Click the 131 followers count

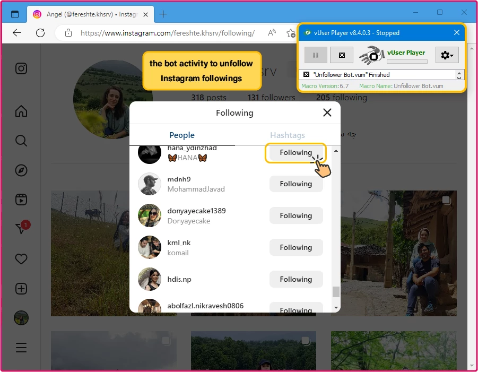[x=271, y=98]
